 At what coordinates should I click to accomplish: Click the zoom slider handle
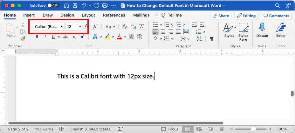pos(253,129)
